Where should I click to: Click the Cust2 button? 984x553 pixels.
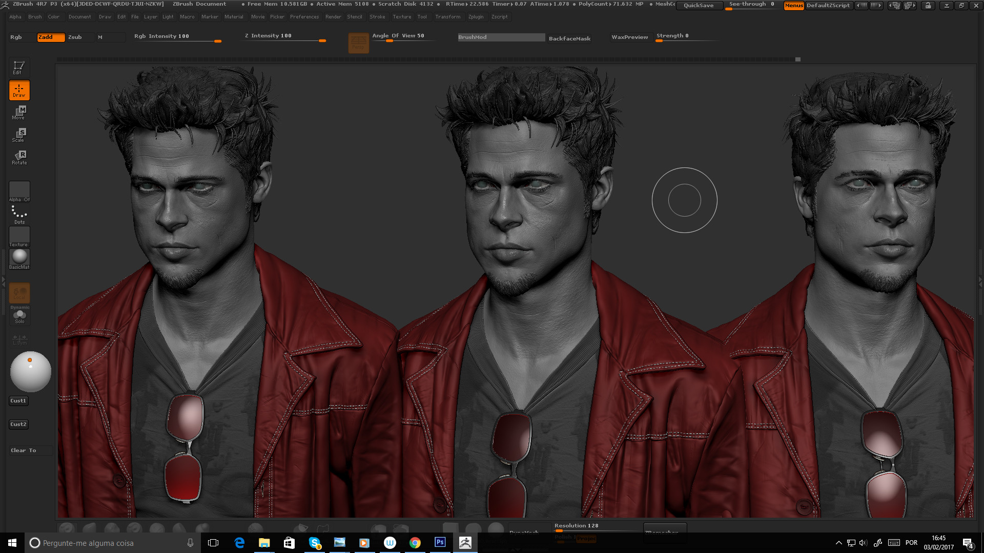click(18, 424)
